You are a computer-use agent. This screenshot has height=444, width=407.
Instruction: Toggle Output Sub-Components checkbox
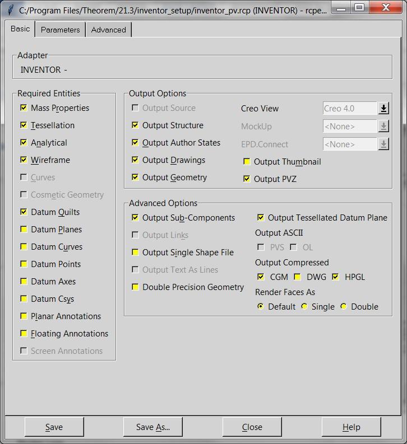(x=135, y=217)
